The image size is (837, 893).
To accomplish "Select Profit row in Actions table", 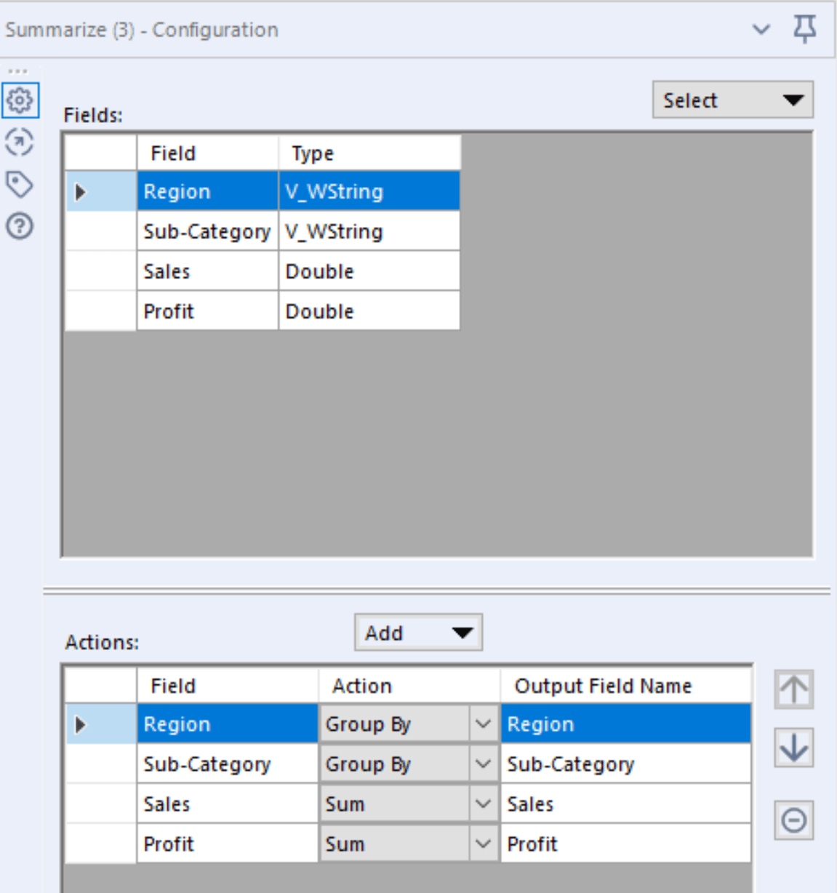I will [227, 844].
